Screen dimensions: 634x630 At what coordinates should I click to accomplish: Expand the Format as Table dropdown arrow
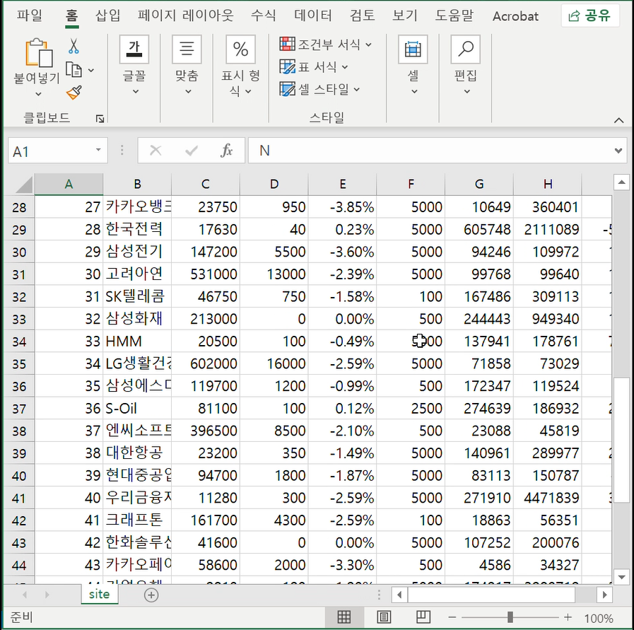tap(344, 66)
